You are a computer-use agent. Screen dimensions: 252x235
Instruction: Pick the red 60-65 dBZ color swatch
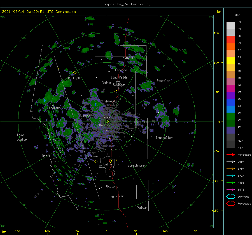point(231,39)
